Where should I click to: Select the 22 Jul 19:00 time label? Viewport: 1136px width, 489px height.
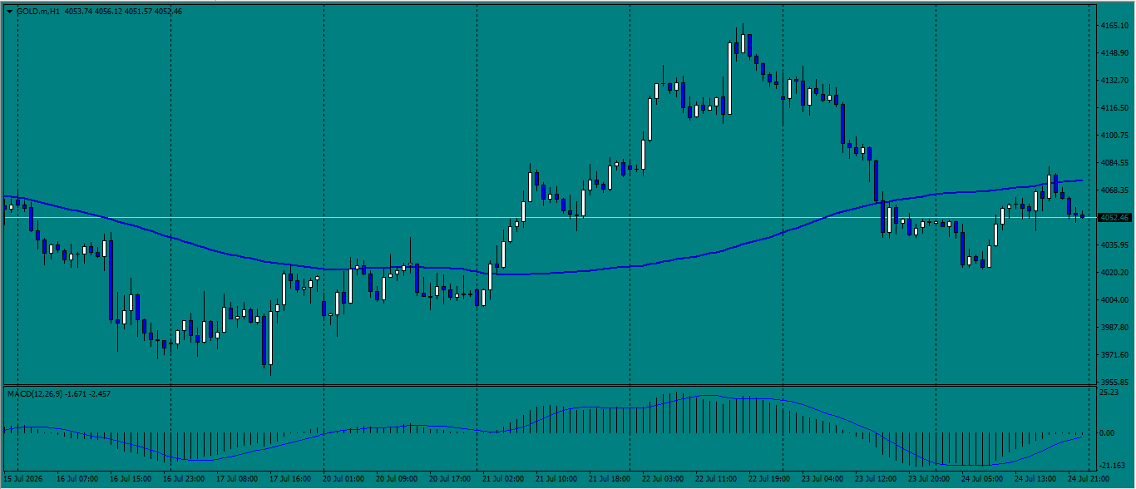770,480
